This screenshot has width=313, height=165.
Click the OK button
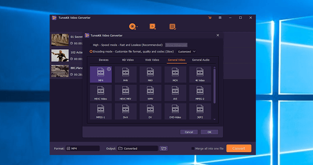209,132
